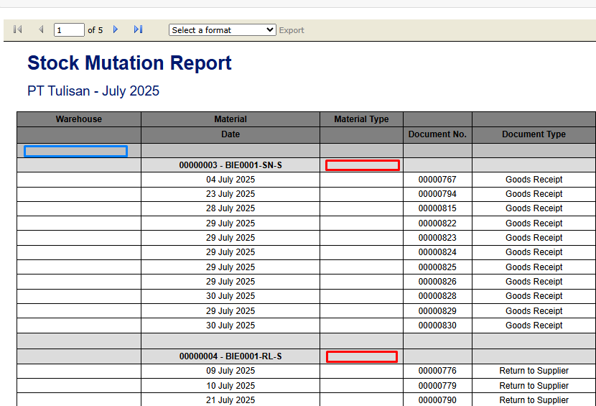Go to the first report page
This screenshot has width=596, height=406.
point(18,29)
